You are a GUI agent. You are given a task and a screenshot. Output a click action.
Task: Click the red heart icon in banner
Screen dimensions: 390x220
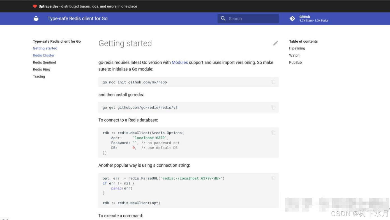35,6
